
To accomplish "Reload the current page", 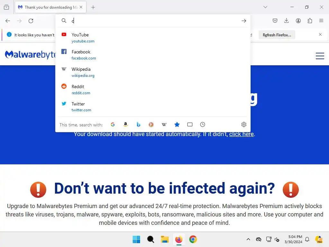I will 31,21.
